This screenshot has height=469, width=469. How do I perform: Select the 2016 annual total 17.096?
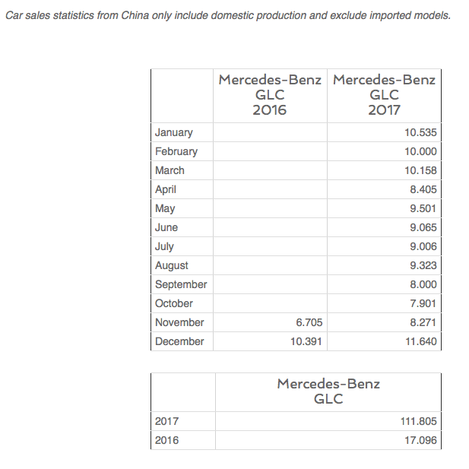(x=420, y=440)
